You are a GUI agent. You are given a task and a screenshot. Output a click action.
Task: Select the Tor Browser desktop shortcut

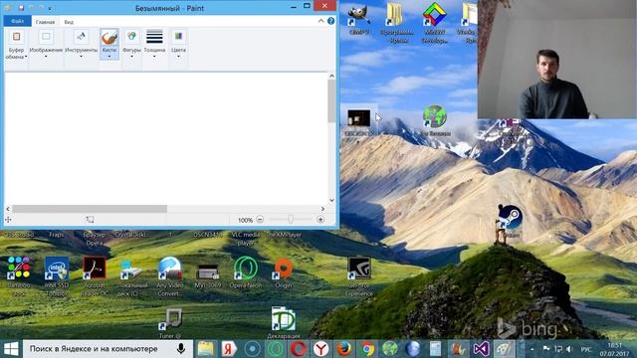tap(435, 120)
